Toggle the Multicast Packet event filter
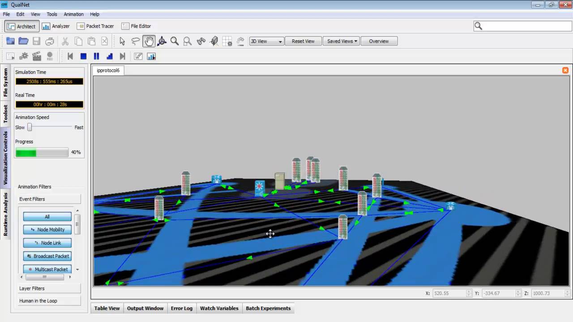The image size is (573, 322). (47, 269)
